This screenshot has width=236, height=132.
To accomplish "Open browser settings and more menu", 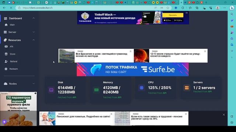I will point(225,8).
